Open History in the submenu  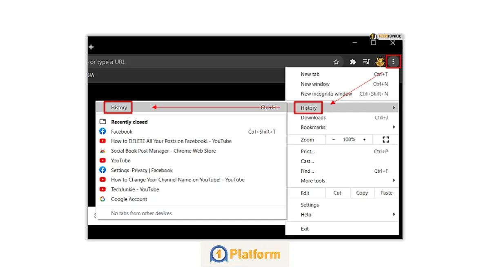(x=119, y=108)
